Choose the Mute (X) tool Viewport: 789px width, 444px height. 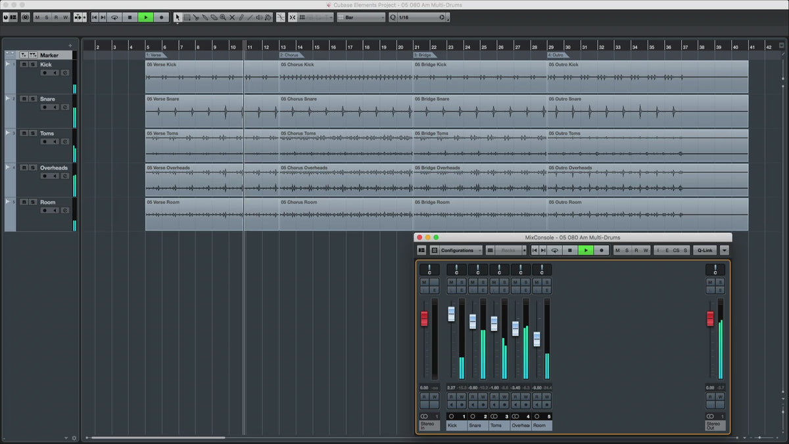click(x=232, y=17)
